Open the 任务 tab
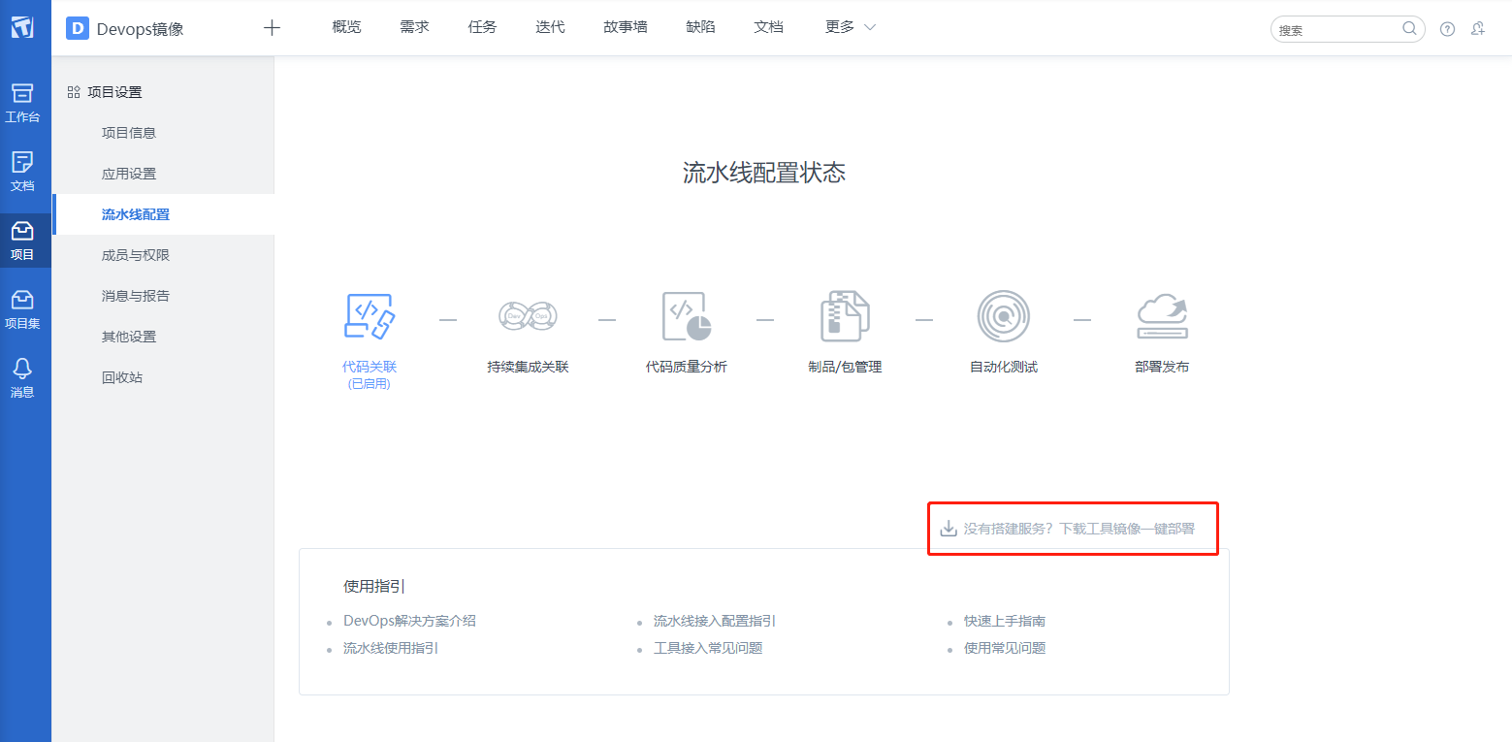Viewport: 1512px width, 742px height. click(482, 27)
